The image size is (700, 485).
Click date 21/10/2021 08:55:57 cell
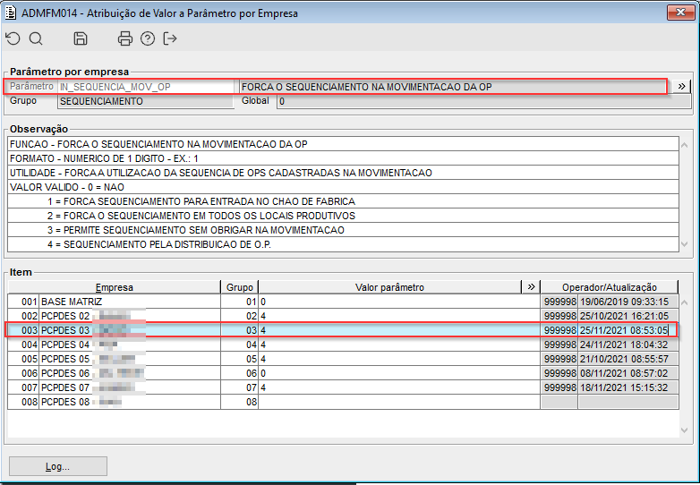point(628,359)
